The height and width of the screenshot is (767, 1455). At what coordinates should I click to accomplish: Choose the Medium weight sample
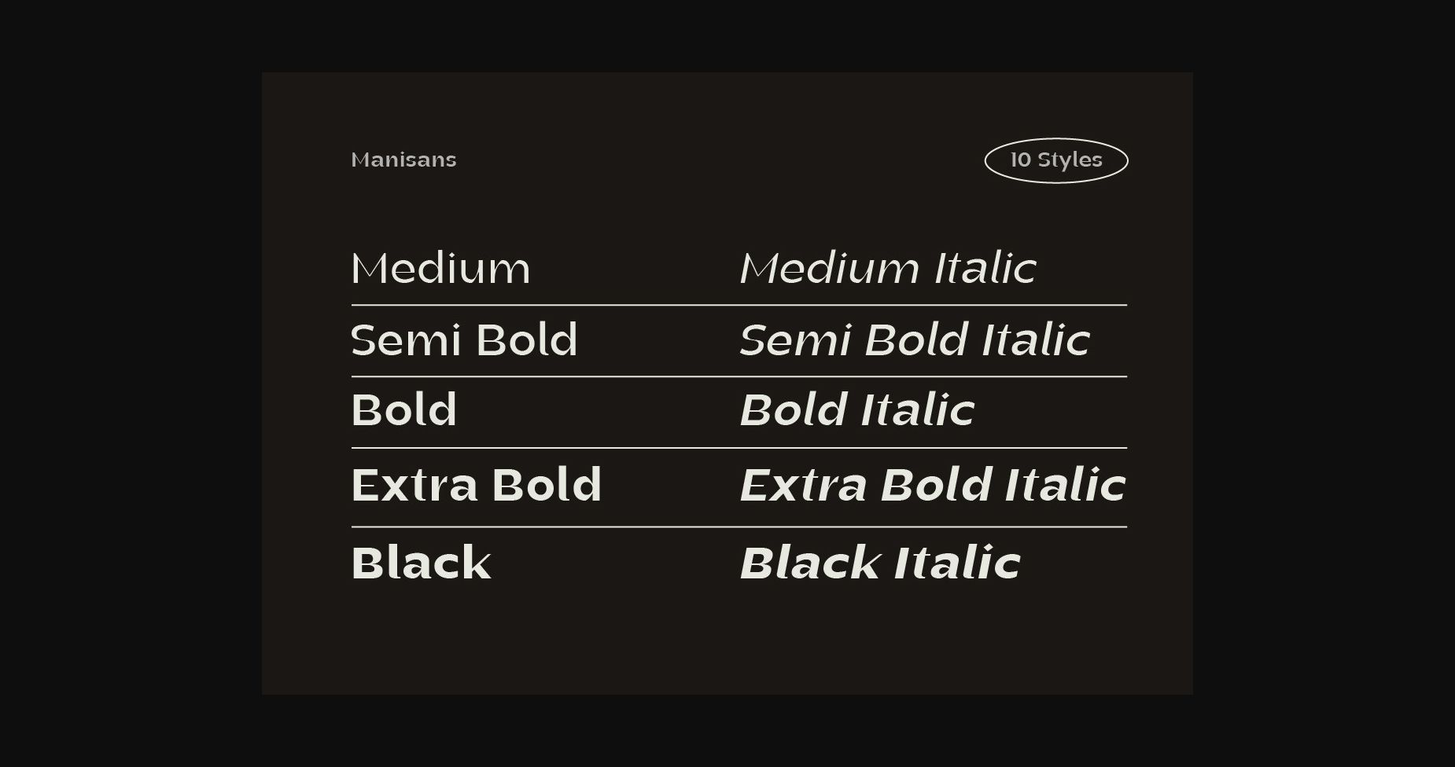click(x=441, y=268)
